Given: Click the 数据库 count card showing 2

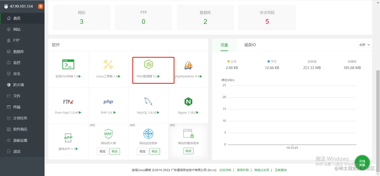Looking at the screenshot, I should tap(205, 17).
